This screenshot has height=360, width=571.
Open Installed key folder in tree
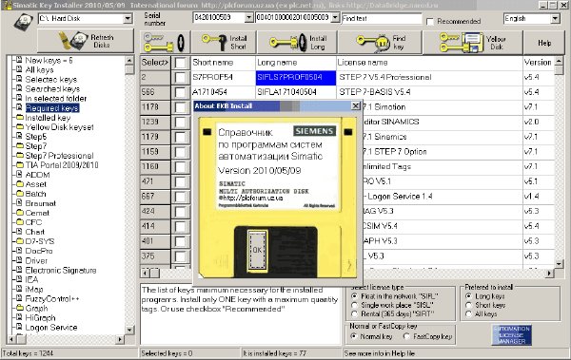pyautogui.click(x=48, y=118)
